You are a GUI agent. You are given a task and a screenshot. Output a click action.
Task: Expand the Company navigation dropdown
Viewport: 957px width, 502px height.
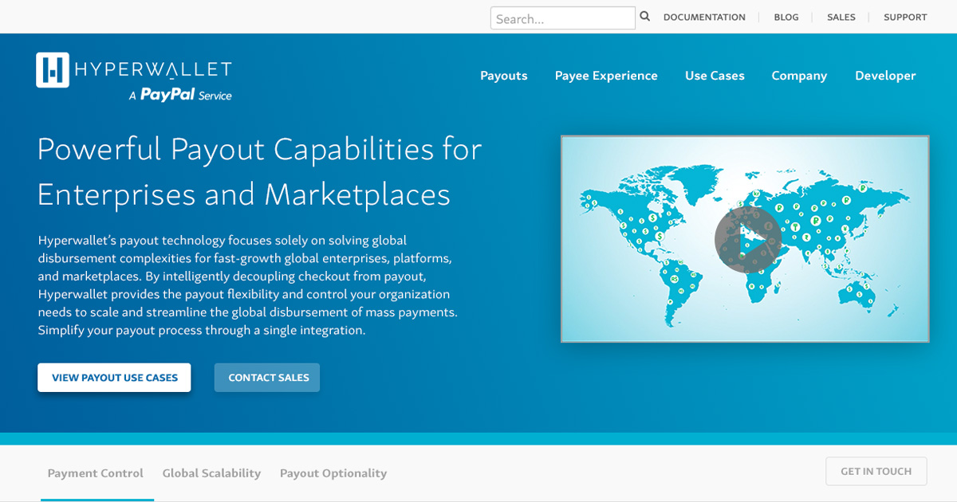799,76
